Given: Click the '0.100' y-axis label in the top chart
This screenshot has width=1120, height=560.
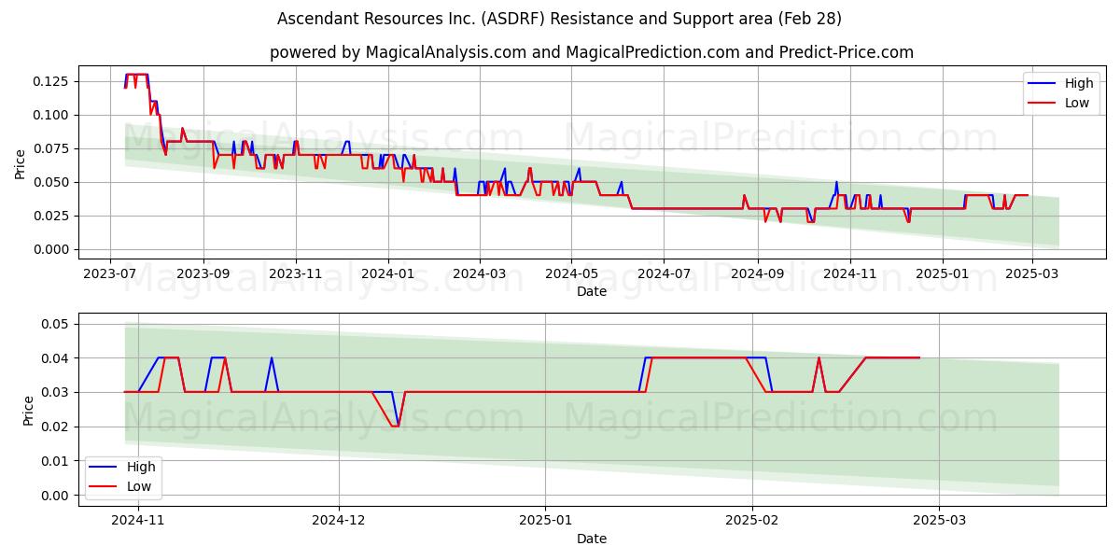Looking at the screenshot, I should [51, 115].
